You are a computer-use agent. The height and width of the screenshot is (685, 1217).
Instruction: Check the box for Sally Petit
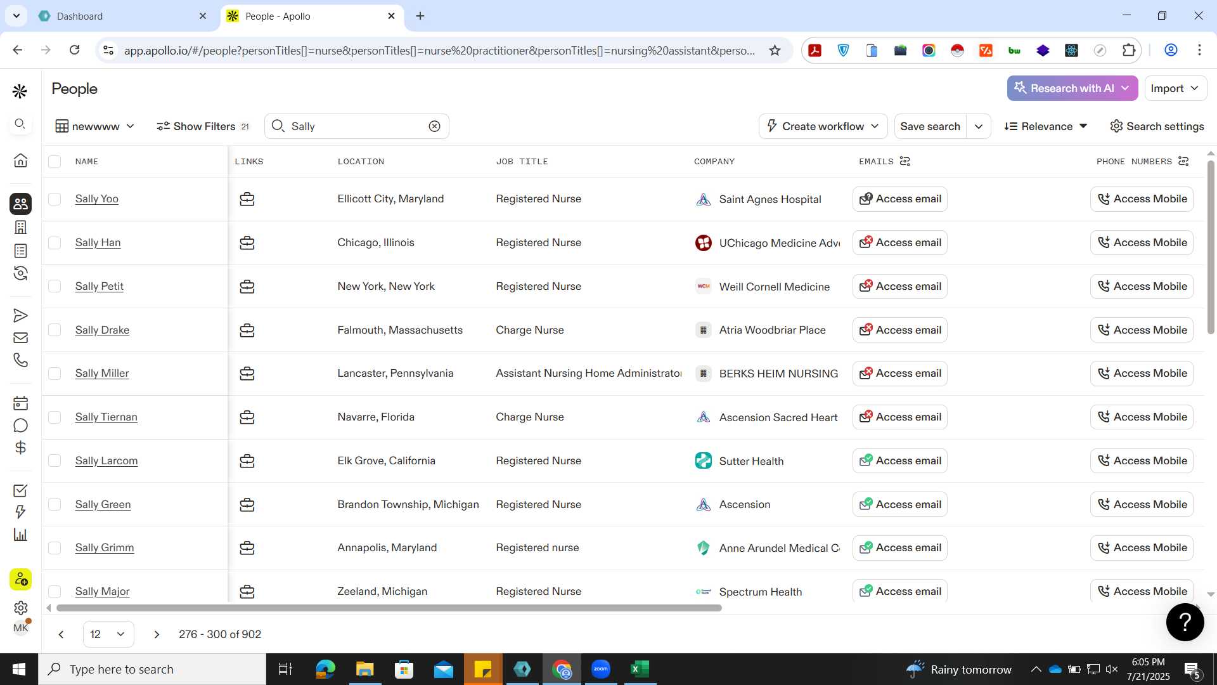pos(55,287)
